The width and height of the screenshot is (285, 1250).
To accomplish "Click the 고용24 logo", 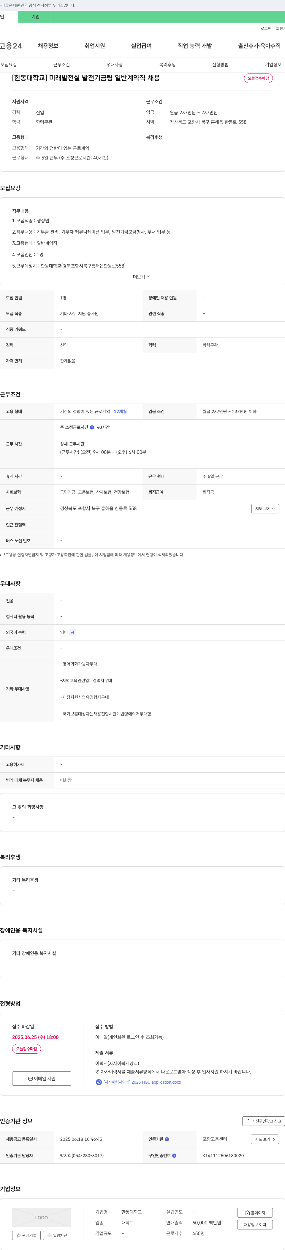I will coord(11,46).
